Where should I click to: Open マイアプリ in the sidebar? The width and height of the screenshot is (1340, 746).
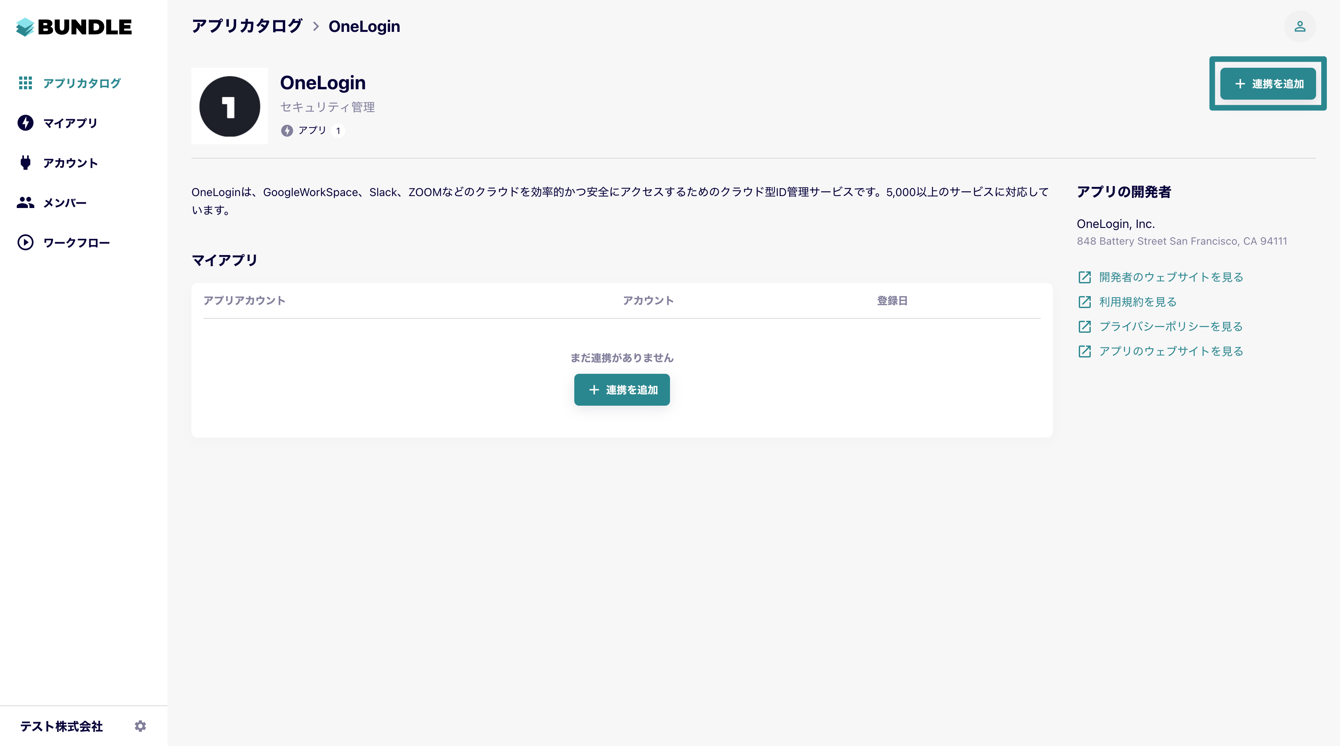(x=58, y=123)
